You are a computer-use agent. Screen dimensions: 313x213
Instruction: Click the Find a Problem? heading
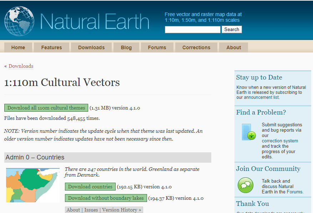click(x=261, y=112)
